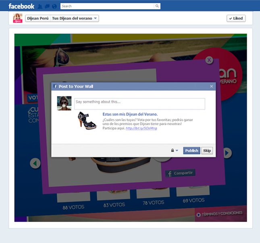Click the Facebook logo

tap(21, 6)
